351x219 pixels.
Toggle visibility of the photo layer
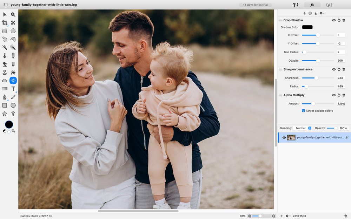click(284, 138)
